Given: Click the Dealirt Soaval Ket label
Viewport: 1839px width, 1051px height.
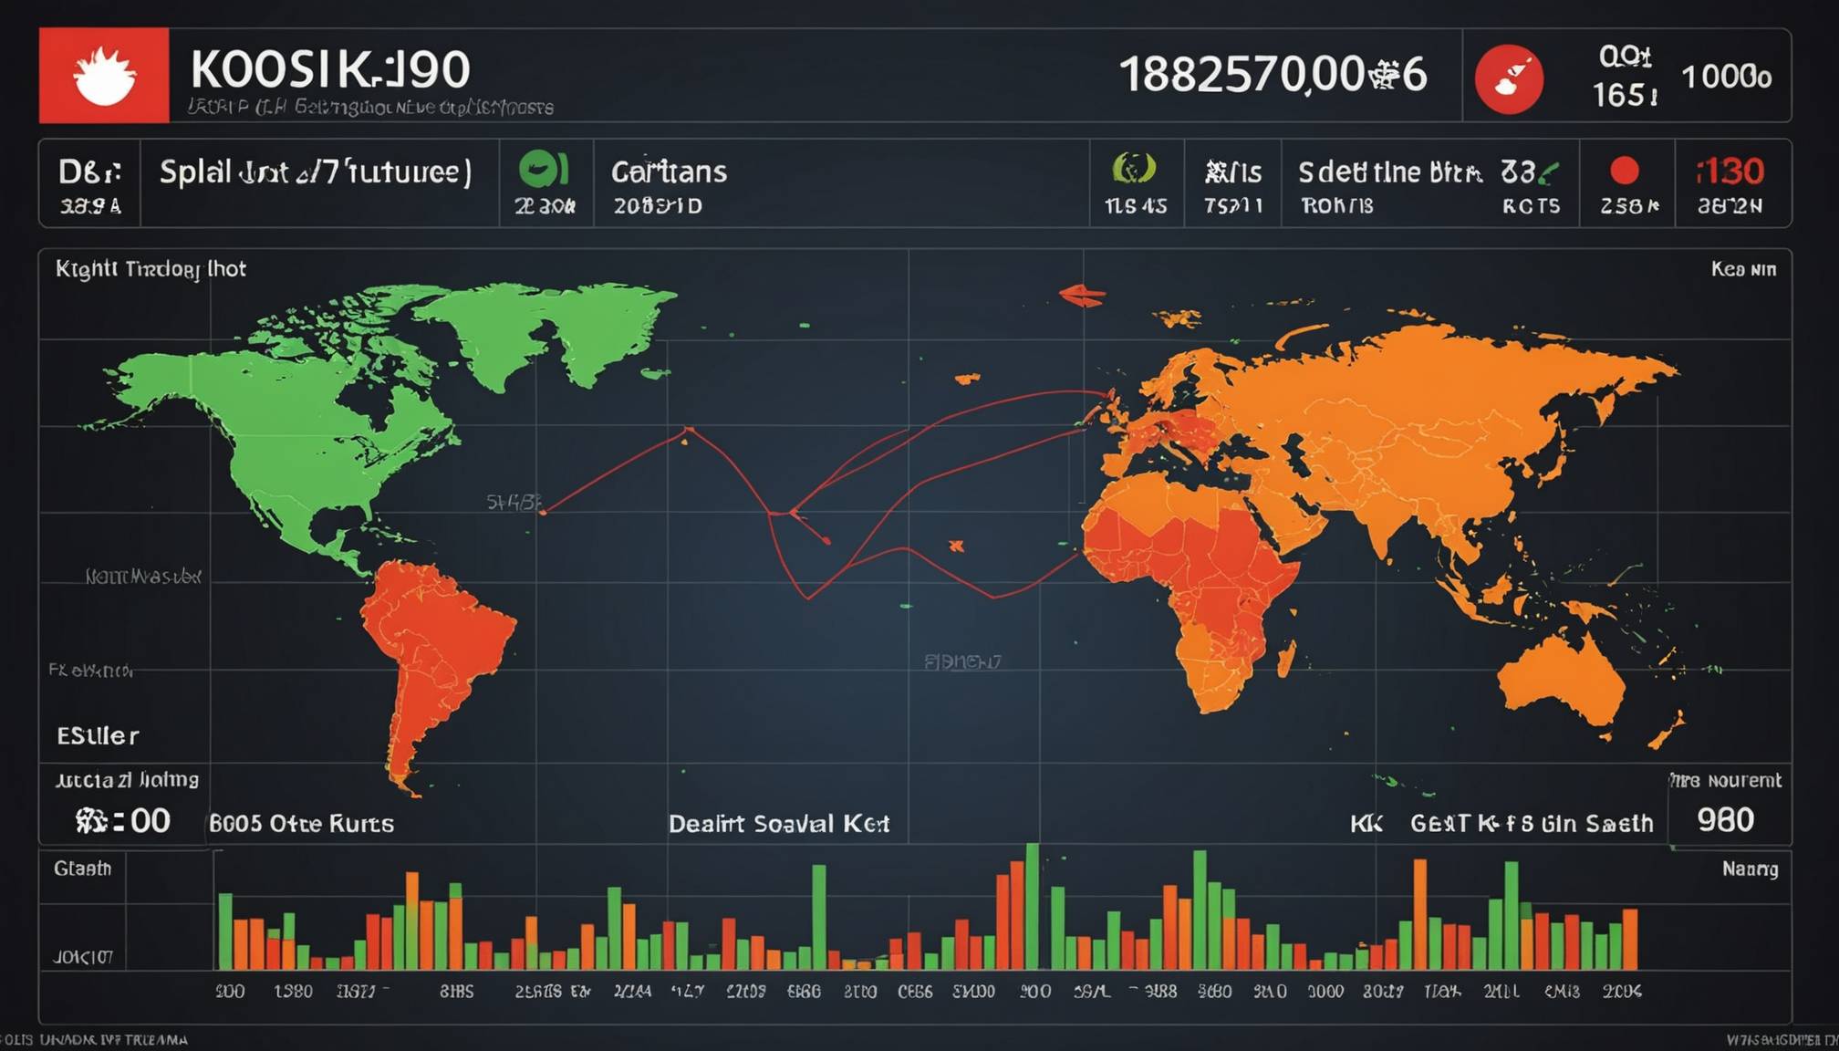Looking at the screenshot, I should tap(779, 824).
